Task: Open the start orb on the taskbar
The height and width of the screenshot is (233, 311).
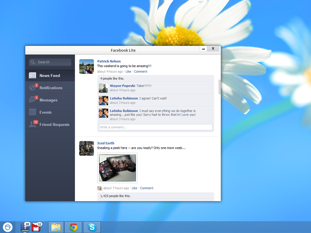Action: [7, 227]
